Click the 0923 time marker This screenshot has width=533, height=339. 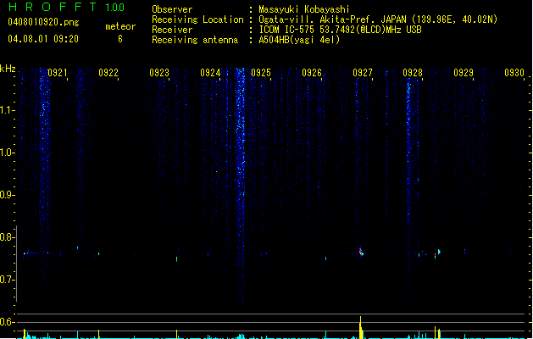(x=159, y=73)
